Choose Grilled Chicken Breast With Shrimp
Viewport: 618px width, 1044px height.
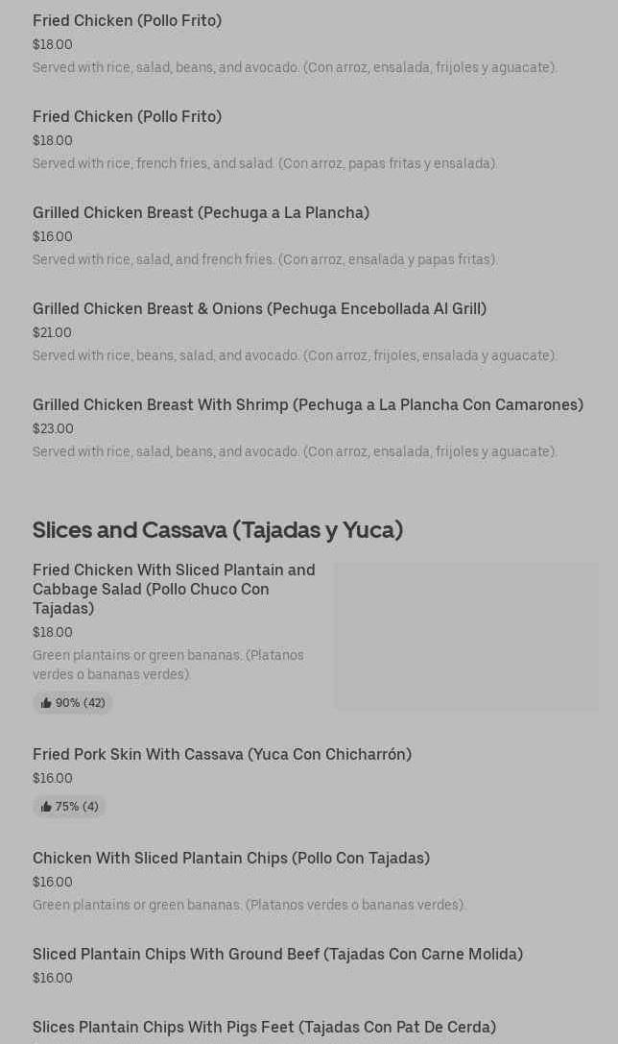[x=307, y=404]
